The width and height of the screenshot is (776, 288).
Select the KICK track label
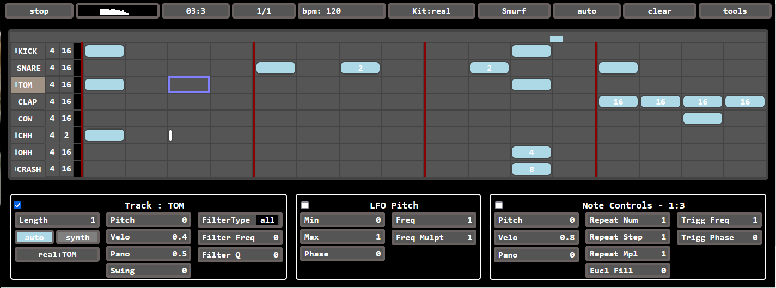point(28,51)
